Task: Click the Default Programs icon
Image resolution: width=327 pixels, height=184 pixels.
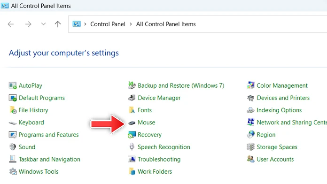Action: [x=13, y=98]
